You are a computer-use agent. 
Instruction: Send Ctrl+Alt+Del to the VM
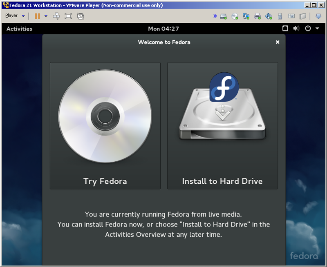point(56,16)
